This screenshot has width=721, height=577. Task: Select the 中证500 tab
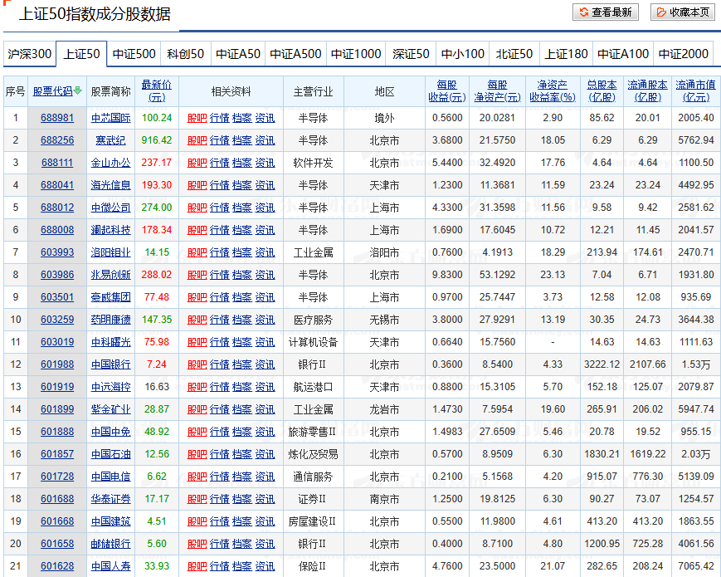[x=134, y=54]
